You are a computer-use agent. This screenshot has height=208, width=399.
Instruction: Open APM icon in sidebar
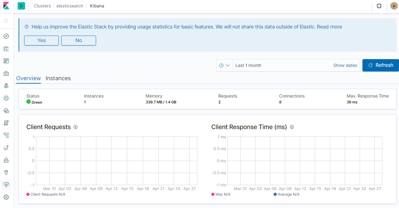point(6,135)
